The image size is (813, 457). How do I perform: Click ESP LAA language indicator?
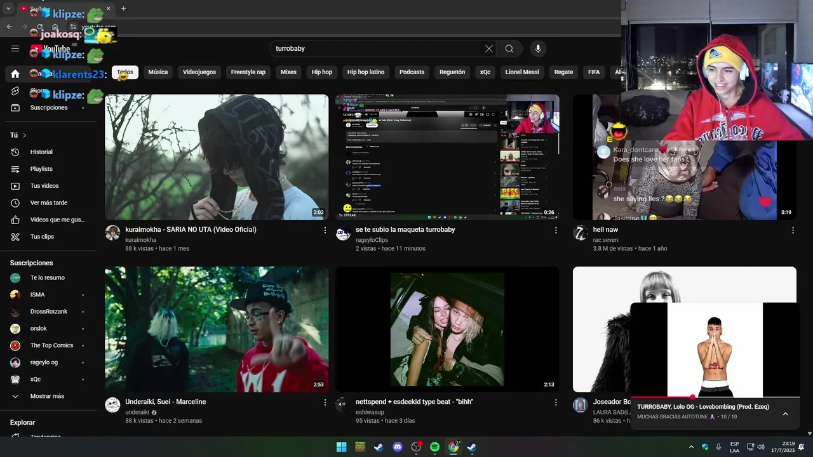pos(734,447)
